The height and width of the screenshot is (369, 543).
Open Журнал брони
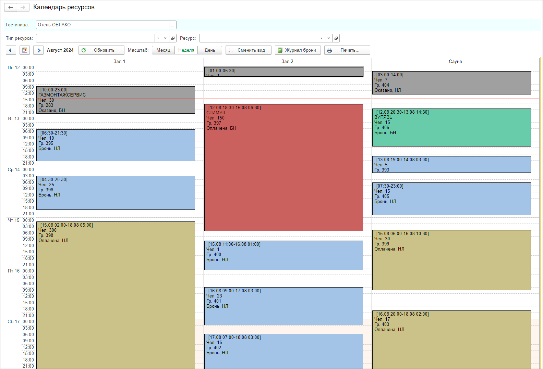pos(298,50)
